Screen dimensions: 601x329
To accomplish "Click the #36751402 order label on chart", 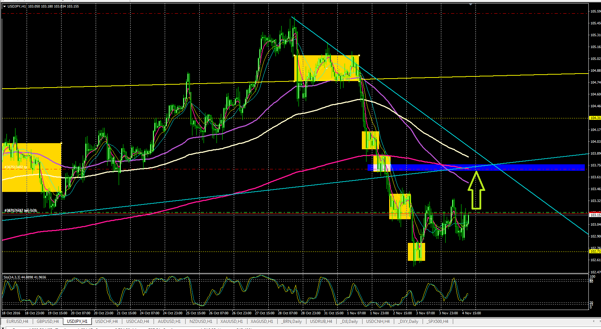I will [x=15, y=167].
